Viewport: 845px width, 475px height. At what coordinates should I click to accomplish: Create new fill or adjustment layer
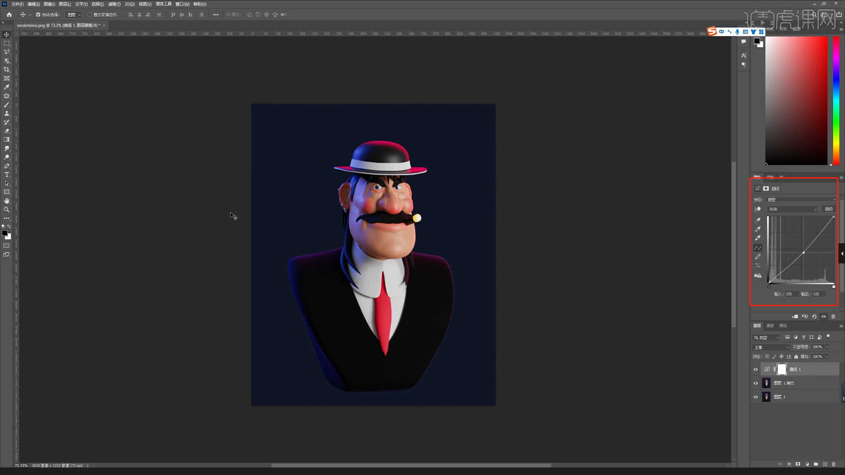click(807, 464)
